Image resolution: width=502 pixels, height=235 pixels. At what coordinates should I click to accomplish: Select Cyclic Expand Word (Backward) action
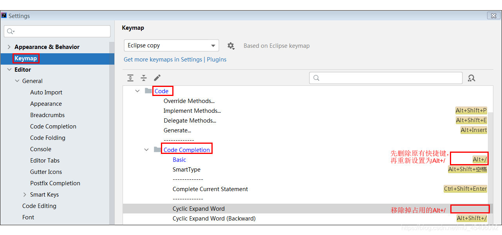(x=214, y=219)
